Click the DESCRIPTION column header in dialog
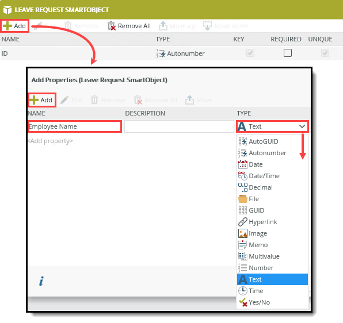343x323 pixels. tap(145, 113)
